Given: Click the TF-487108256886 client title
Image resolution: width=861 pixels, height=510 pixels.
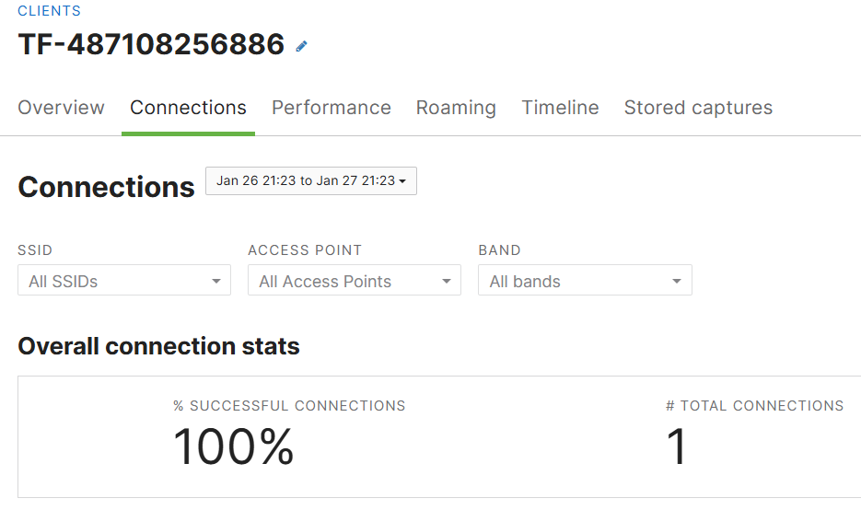Looking at the screenshot, I should [151, 44].
